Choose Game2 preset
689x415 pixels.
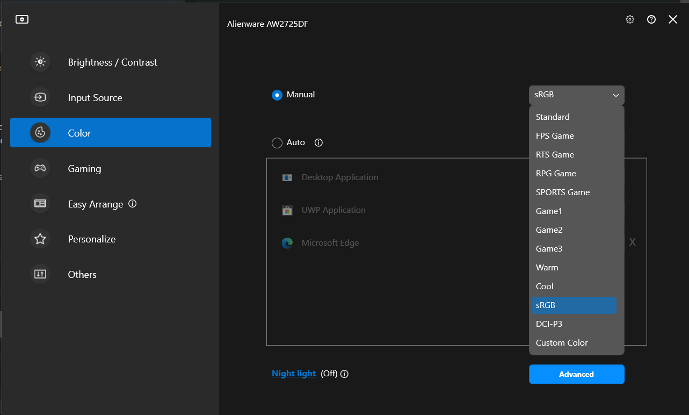pos(574,230)
